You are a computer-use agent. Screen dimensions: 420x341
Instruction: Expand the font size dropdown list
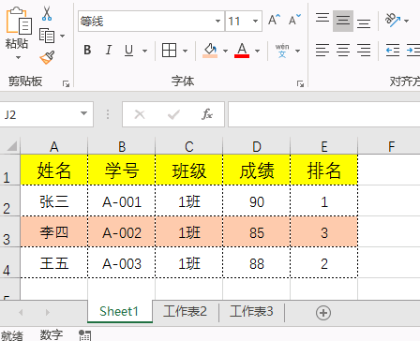[255, 22]
